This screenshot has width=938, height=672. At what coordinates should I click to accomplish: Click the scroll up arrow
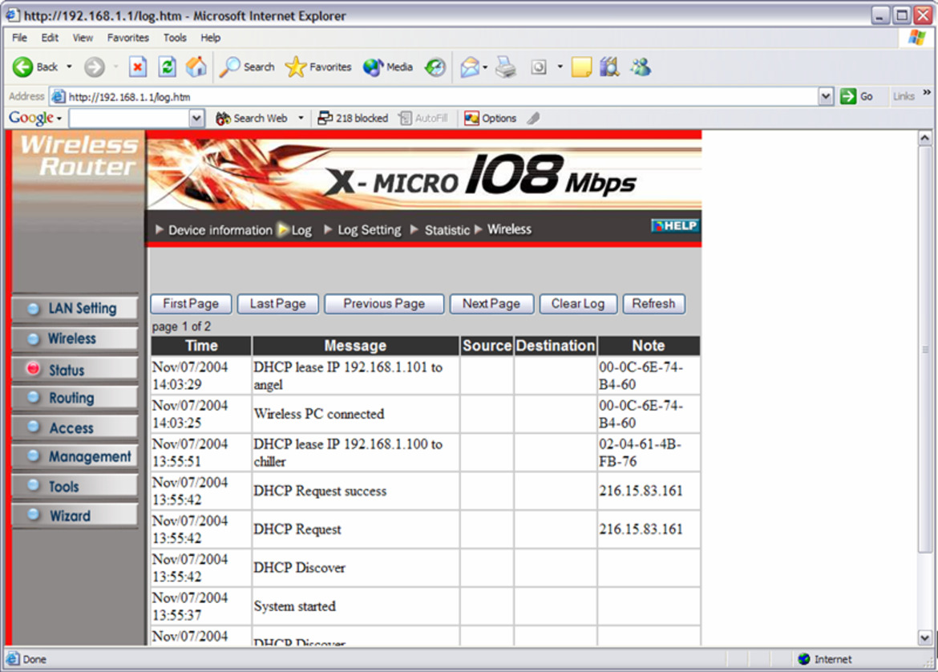point(925,138)
